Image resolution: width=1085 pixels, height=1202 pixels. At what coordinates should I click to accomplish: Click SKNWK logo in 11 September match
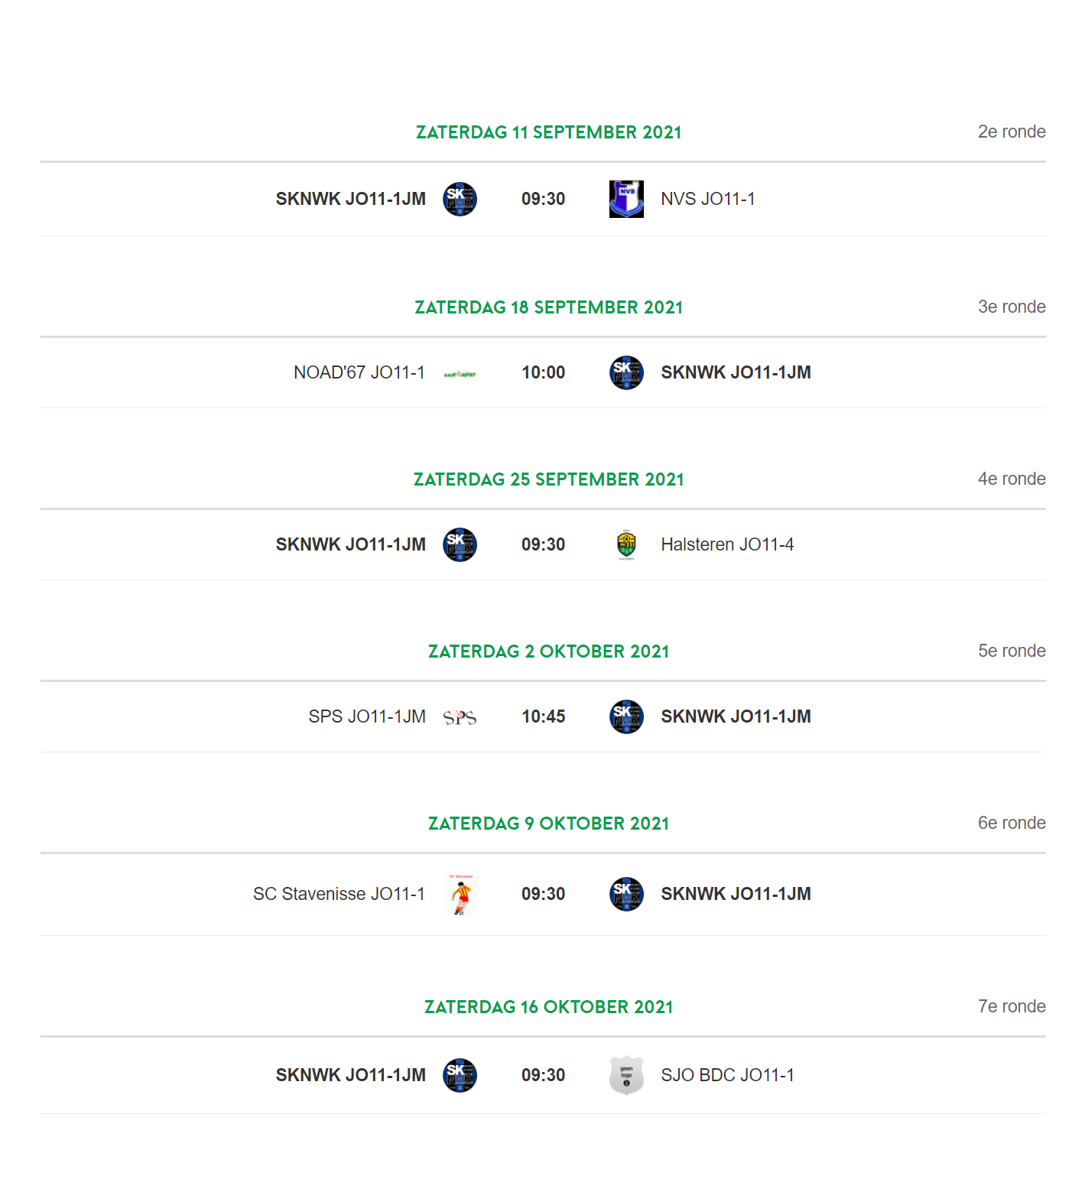[x=460, y=199]
